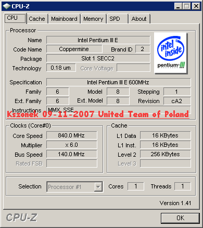
Task: Minimize the CPU-Z window
Action: pos(178,6)
